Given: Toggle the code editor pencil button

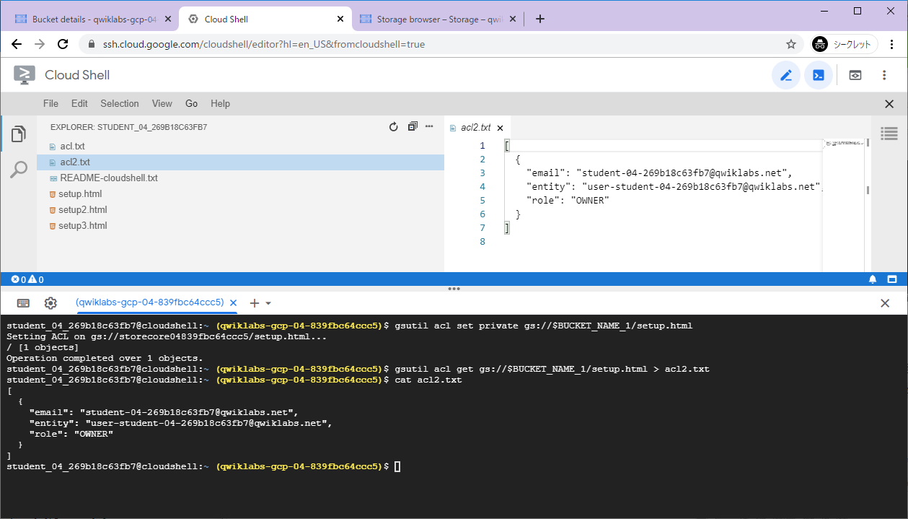Looking at the screenshot, I should (786, 75).
